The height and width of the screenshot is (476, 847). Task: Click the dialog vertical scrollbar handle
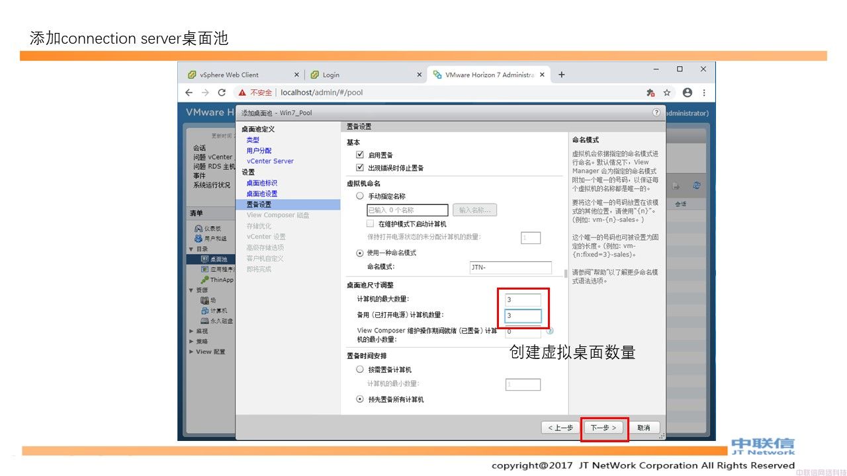[x=565, y=273]
